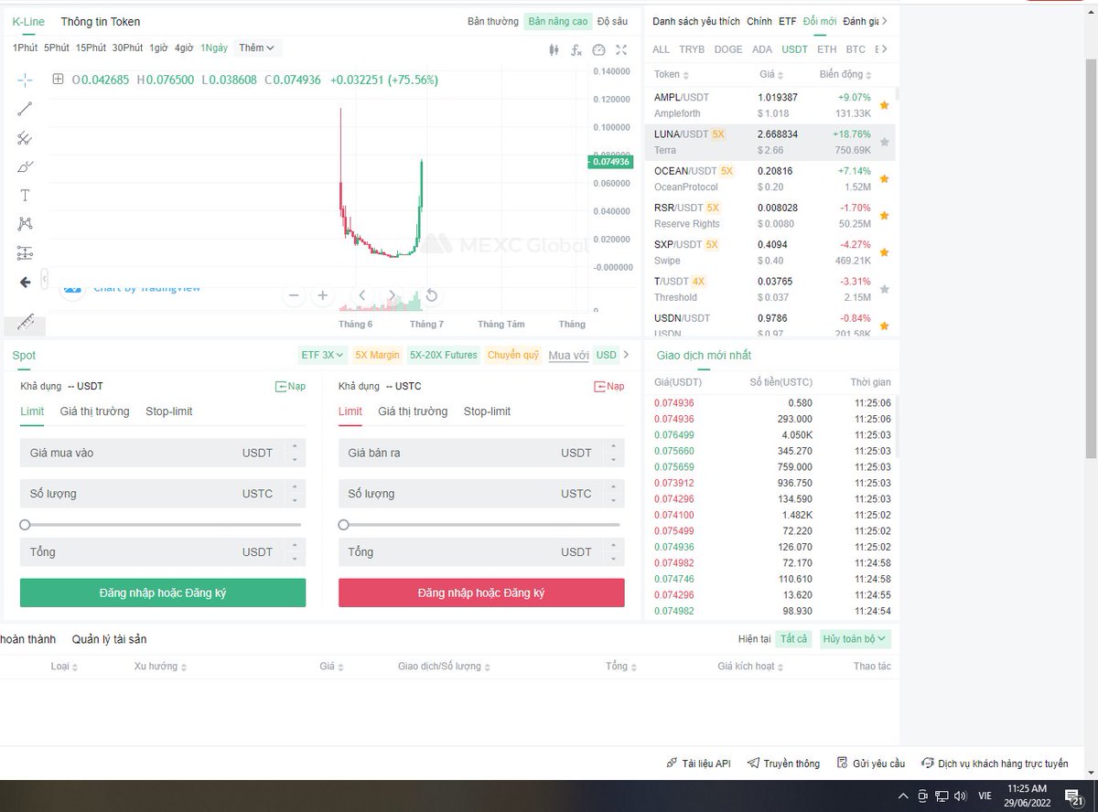Click the Chuyển quỹ button
The width and height of the screenshot is (1098, 812).
[x=513, y=355]
